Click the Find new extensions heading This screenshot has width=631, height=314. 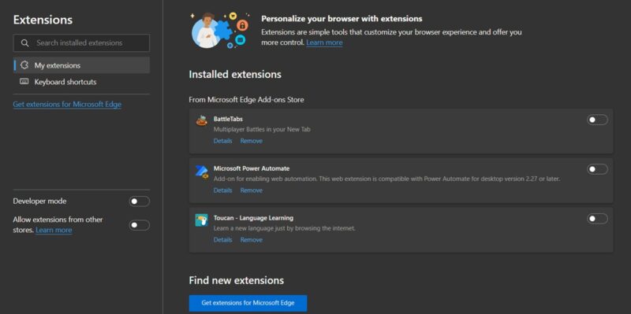[236, 280]
